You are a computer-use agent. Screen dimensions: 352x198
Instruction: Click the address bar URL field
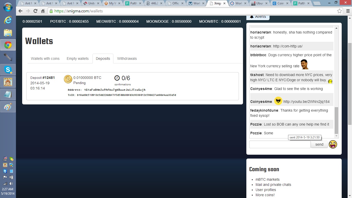click(180, 11)
